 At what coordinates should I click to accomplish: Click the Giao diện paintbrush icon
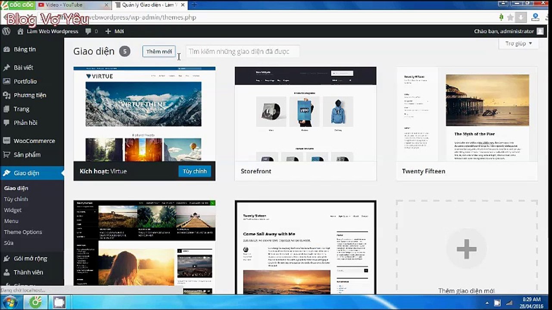pyautogui.click(x=6, y=173)
